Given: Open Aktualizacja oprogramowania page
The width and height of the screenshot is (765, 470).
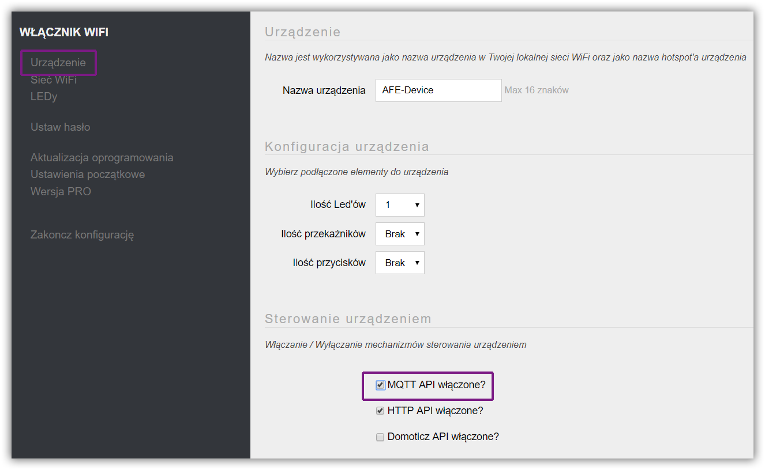Looking at the screenshot, I should pyautogui.click(x=102, y=157).
